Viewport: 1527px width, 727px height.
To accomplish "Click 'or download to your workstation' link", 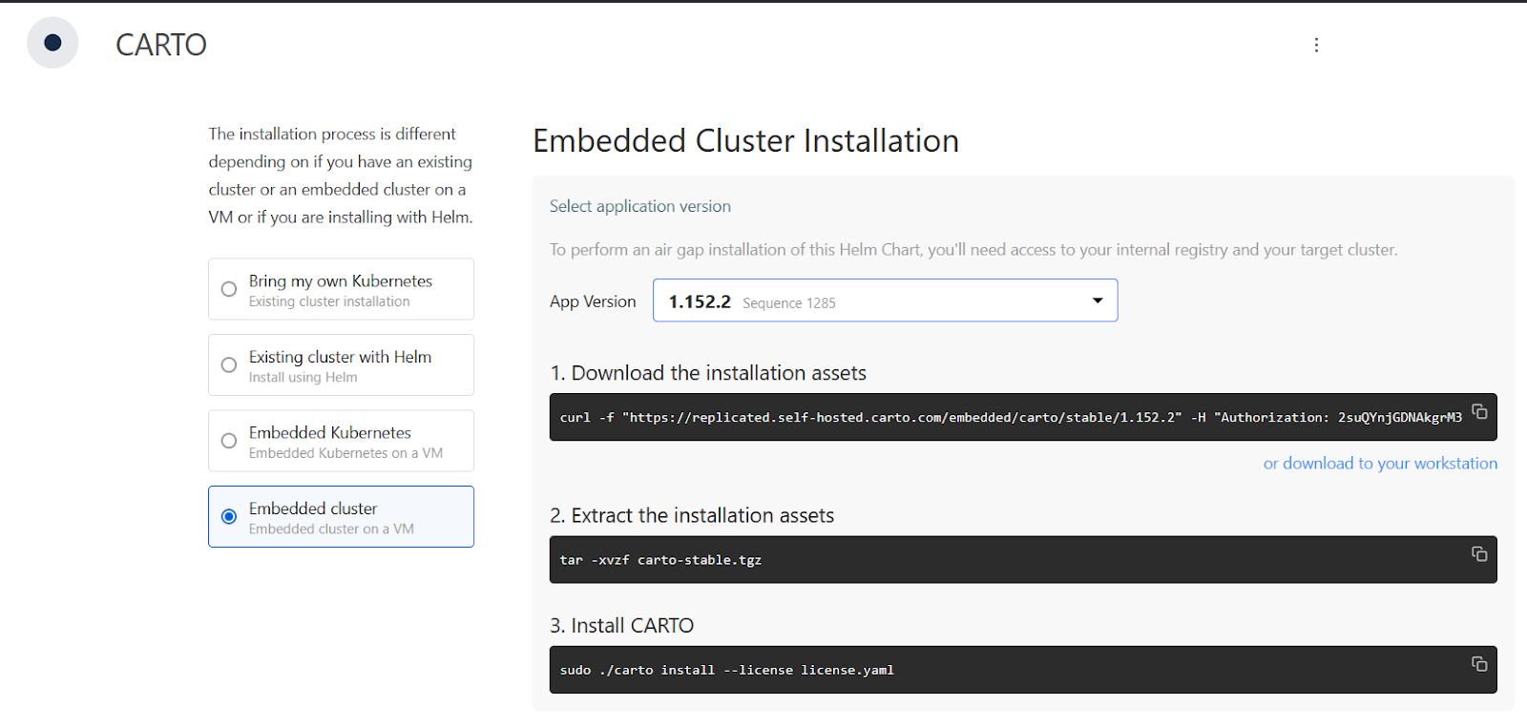I will (1380, 464).
